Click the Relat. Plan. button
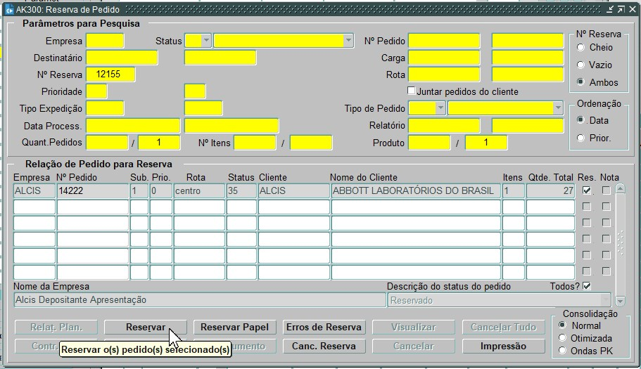641x369 pixels. [56, 327]
